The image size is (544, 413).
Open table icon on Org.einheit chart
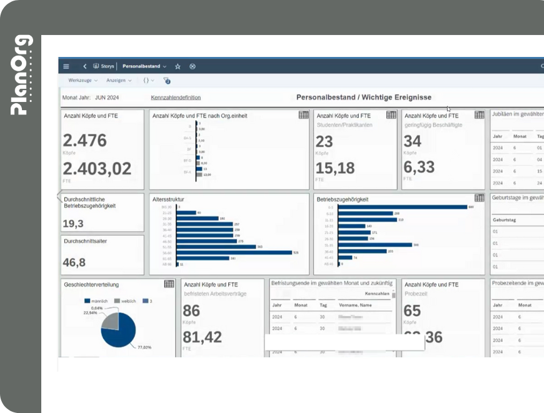pos(303,115)
